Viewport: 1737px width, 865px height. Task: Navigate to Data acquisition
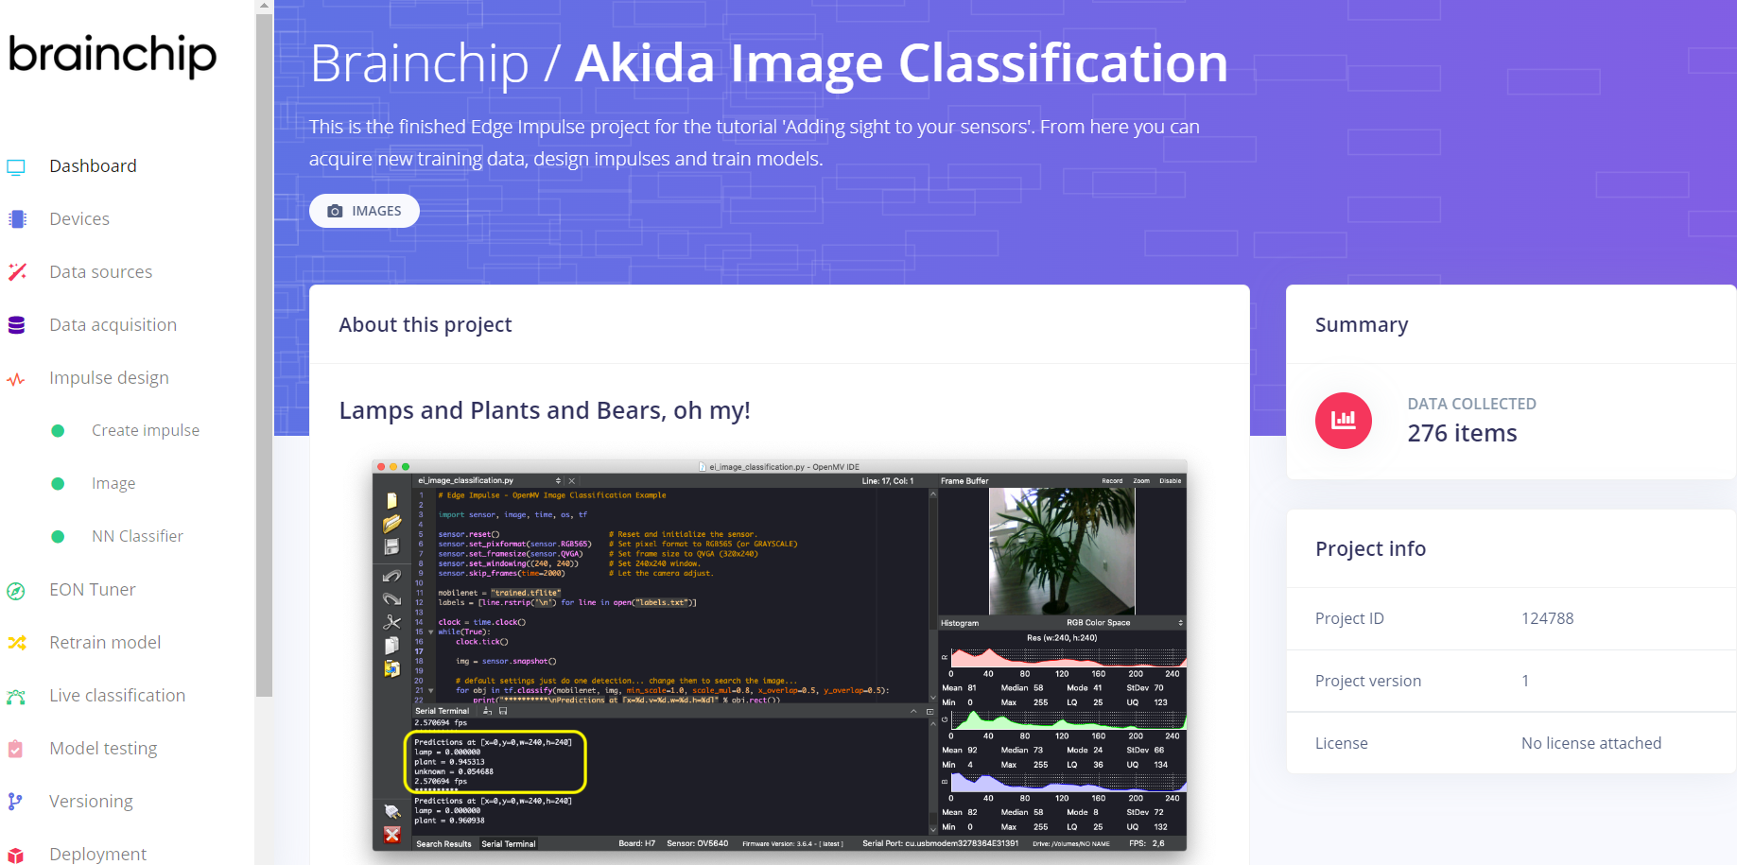point(113,325)
